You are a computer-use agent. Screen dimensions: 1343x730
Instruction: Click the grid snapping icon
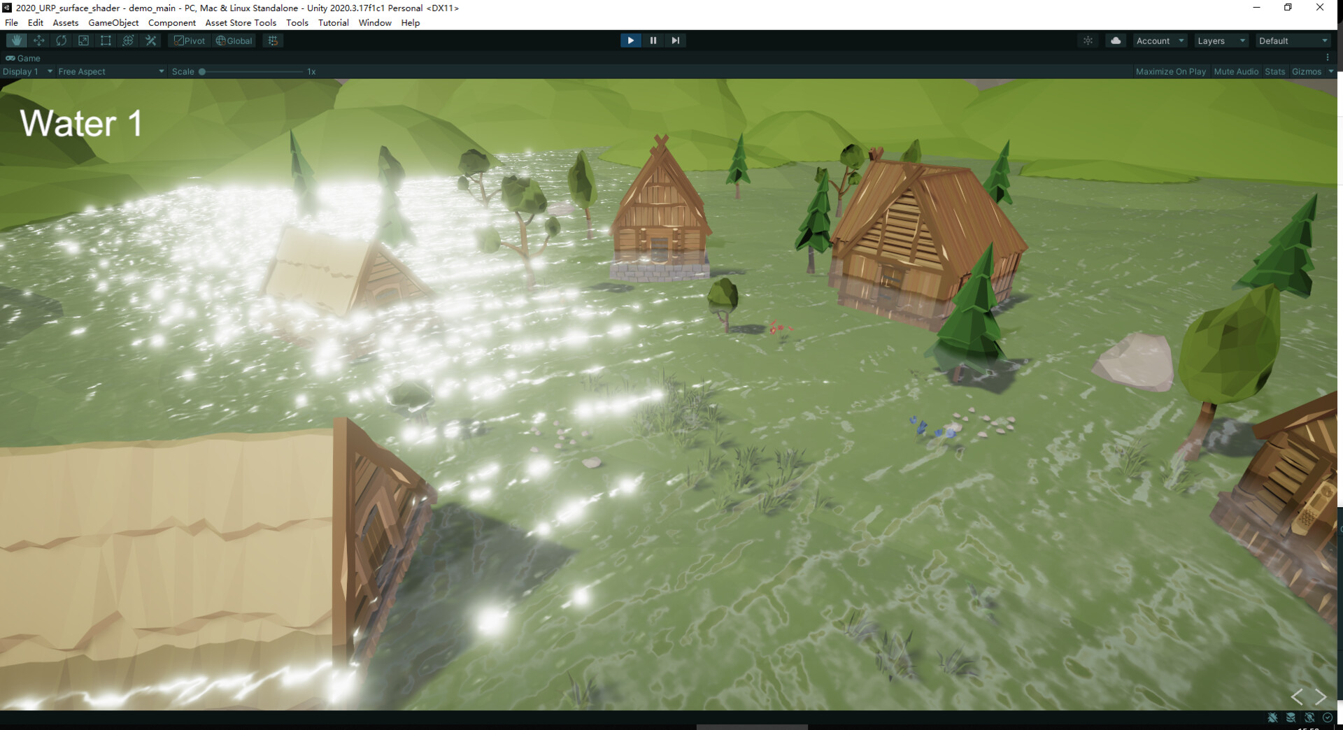272,40
